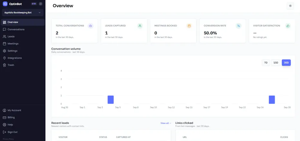The height and width of the screenshot is (141, 300).
Task: Open the Conversations page from sidebar
Action: [23, 29]
